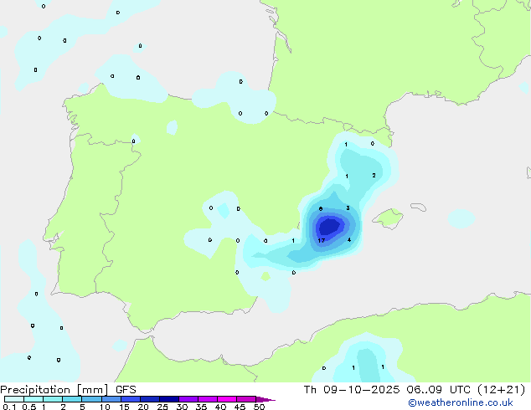
Task: Click the '0.1' label on the legend scale
Action: click(x=9, y=407)
